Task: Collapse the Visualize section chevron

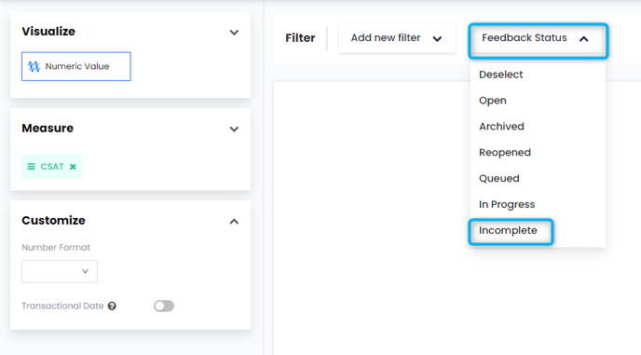Action: pos(234,33)
